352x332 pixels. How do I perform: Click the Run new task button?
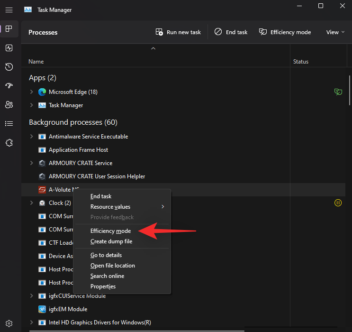[178, 32]
